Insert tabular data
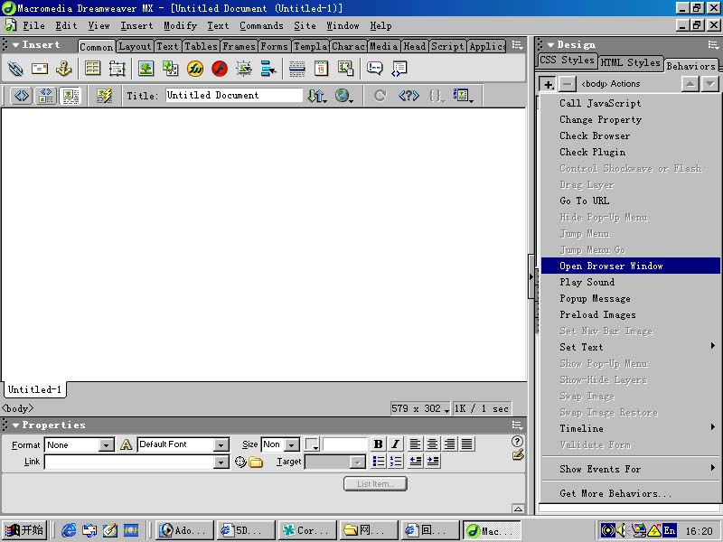The image size is (723, 542). point(345,69)
